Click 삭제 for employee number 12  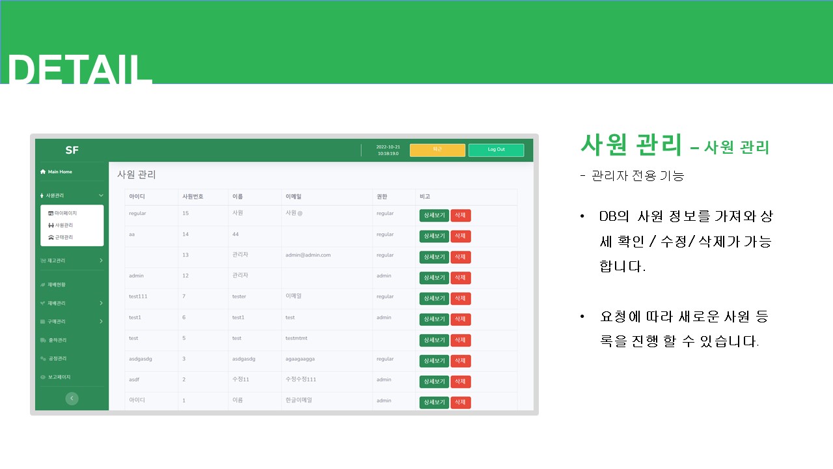point(460,278)
